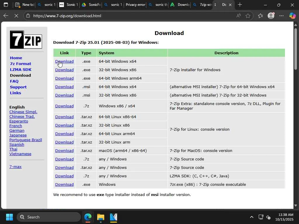Click the site info lock icon
Image resolution: width=299 pixels, height=224 pixels.
[x=28, y=16]
